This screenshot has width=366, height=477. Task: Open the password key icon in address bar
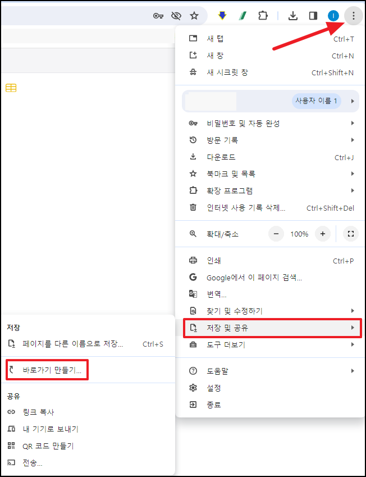pos(158,16)
